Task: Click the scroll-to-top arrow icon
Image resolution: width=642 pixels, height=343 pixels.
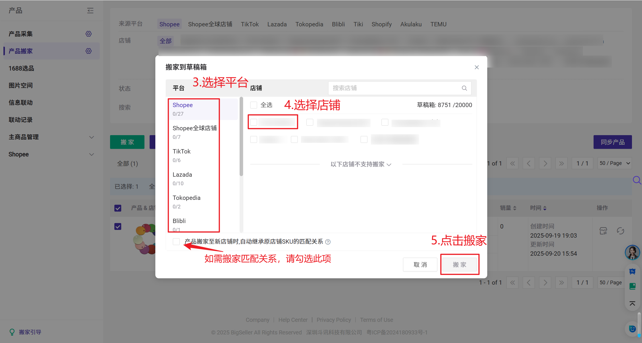Action: point(632,303)
